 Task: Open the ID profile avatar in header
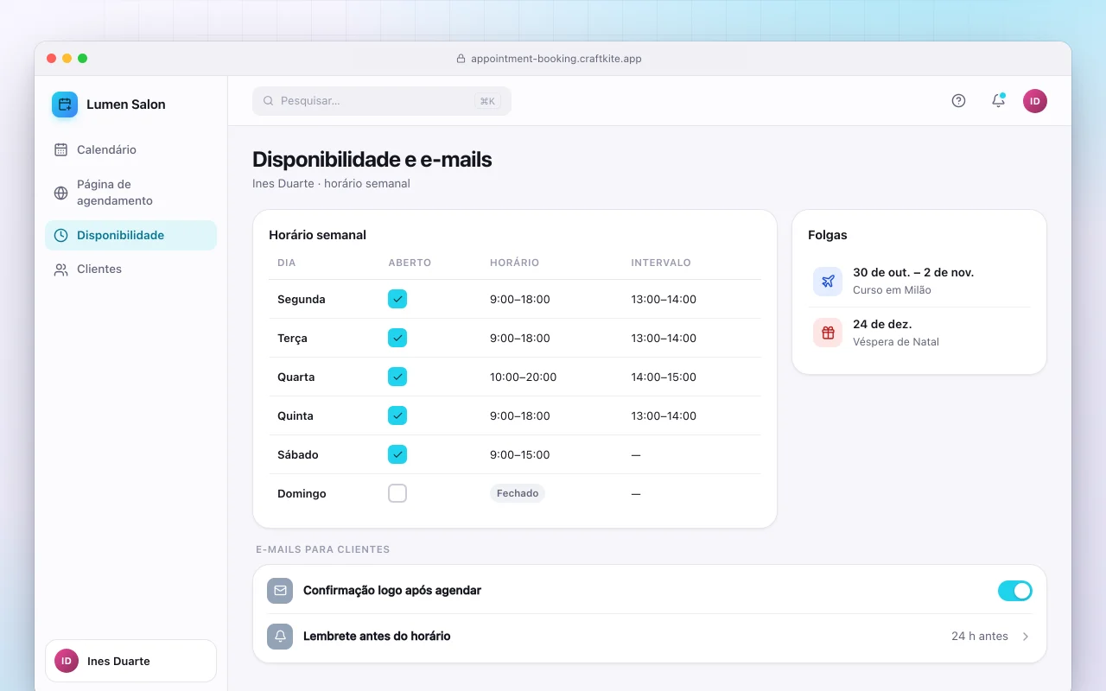click(1035, 101)
